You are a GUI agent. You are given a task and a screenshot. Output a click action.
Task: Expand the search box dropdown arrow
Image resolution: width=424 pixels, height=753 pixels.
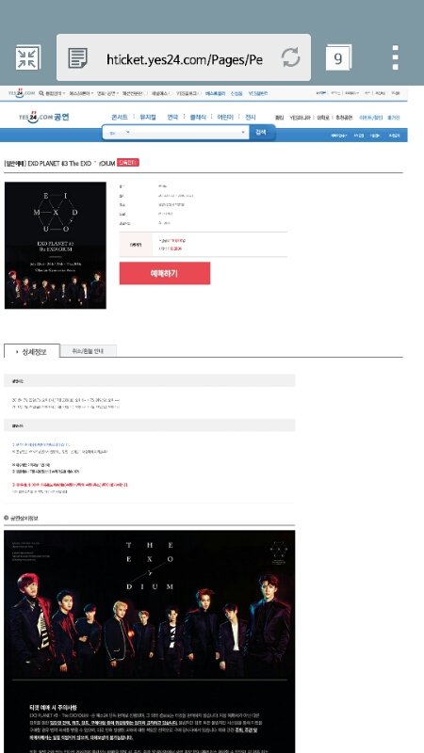pyautogui.click(x=243, y=132)
